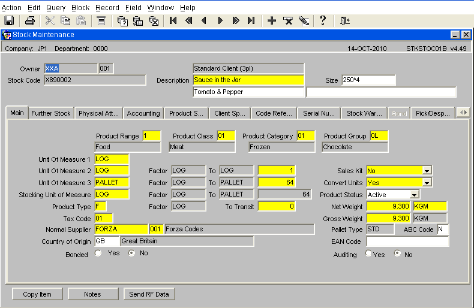
Task: Click the Country of Origin field GB
Action: click(107, 241)
